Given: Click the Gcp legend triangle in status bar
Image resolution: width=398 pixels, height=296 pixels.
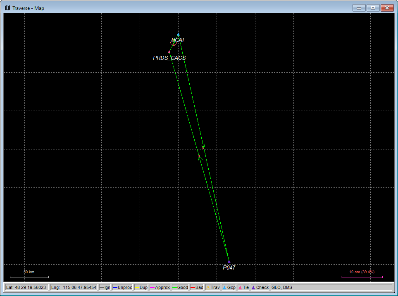Looking at the screenshot, I should tap(224, 287).
